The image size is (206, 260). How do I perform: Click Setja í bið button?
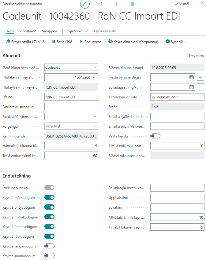[62, 42]
